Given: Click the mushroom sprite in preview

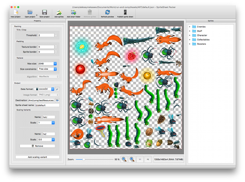Looking at the screenshot, I should click(101, 131).
